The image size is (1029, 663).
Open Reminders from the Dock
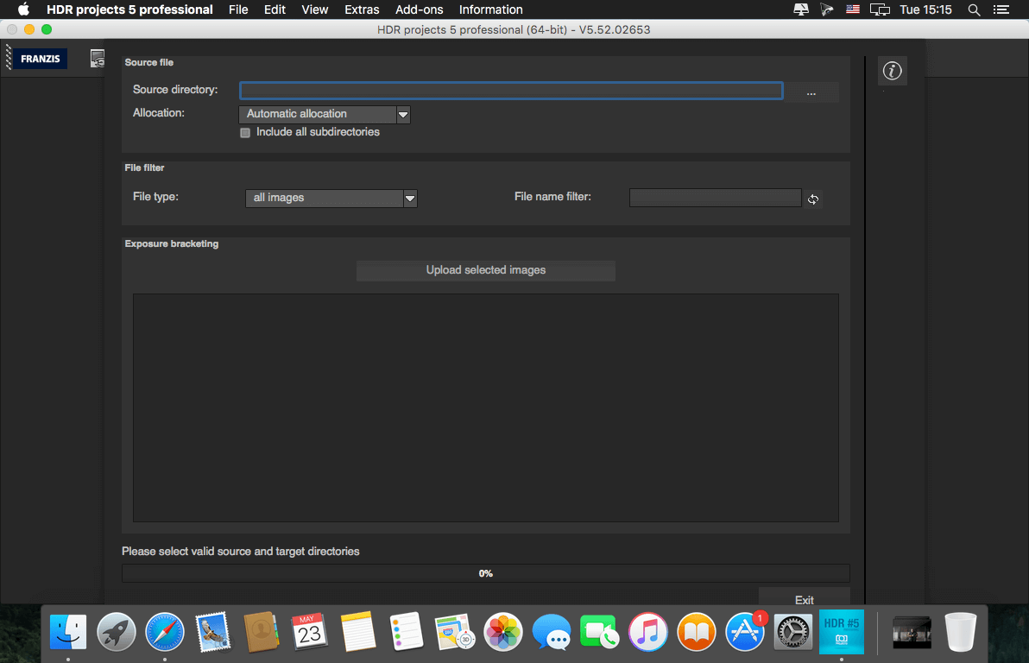(x=407, y=632)
